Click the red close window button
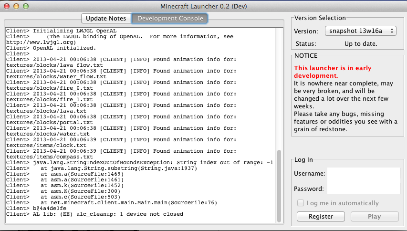This screenshot has height=231, width=407. [x=7, y=7]
